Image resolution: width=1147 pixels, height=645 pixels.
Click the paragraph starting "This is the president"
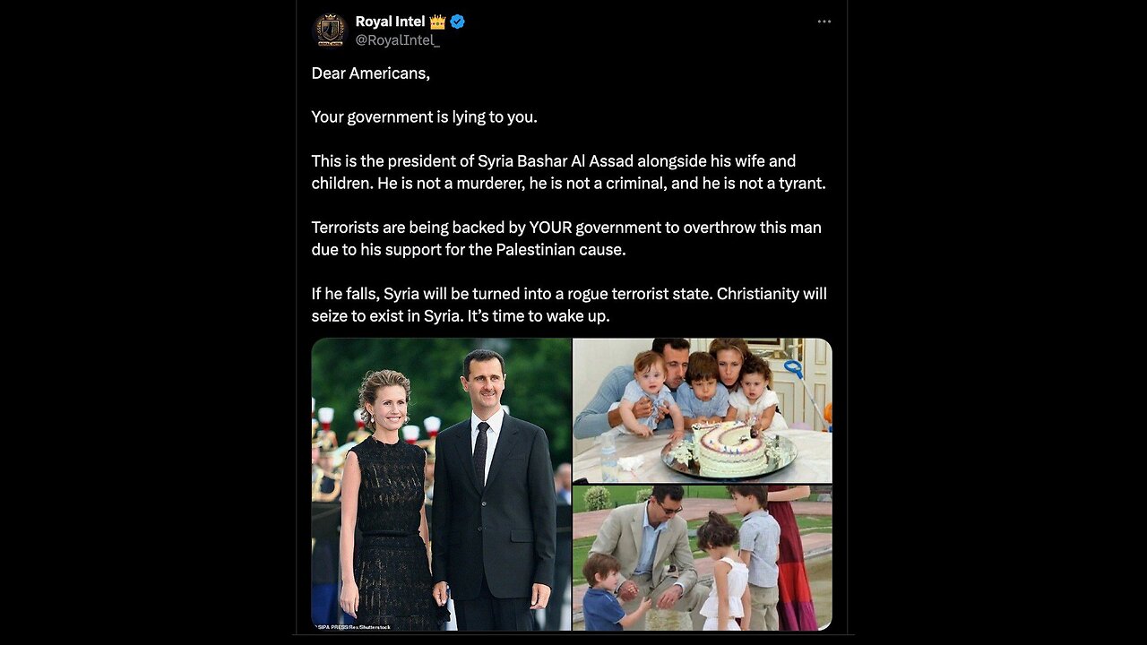567,172
